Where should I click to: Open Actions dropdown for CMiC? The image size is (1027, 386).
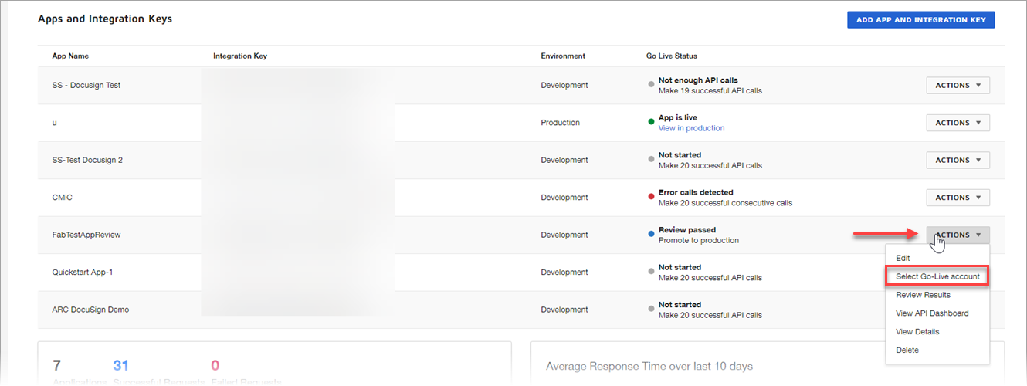(x=958, y=198)
